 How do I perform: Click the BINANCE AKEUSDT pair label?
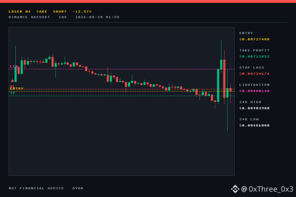click(30, 17)
